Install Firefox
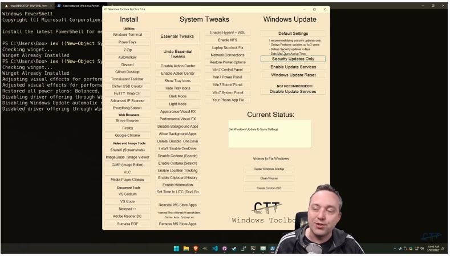The image size is (450, 256). click(x=127, y=128)
